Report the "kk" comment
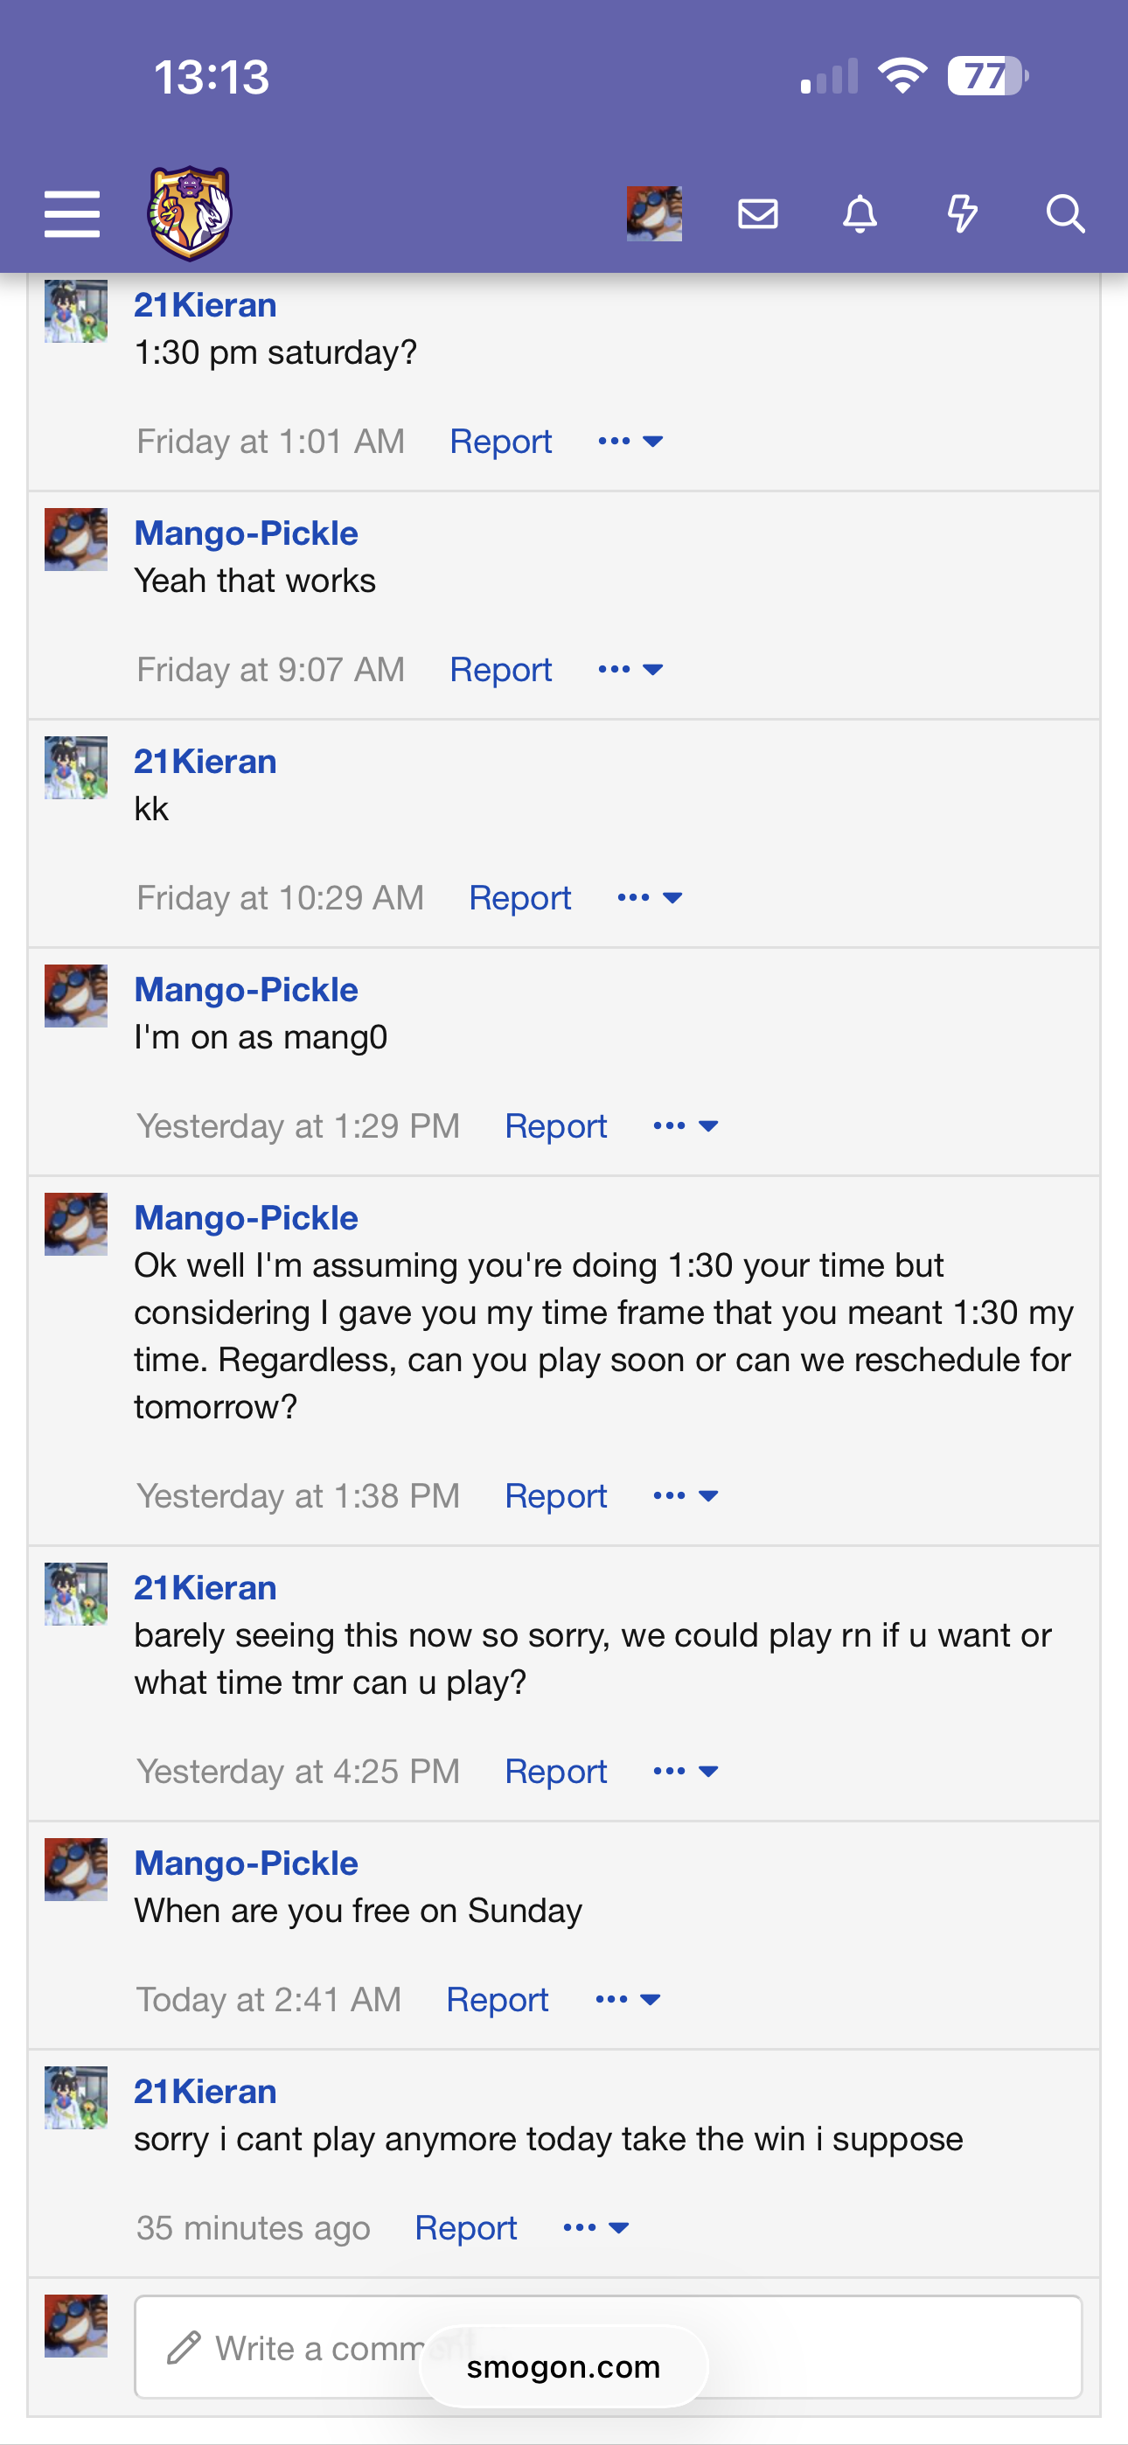The height and width of the screenshot is (2445, 1128). [519, 898]
